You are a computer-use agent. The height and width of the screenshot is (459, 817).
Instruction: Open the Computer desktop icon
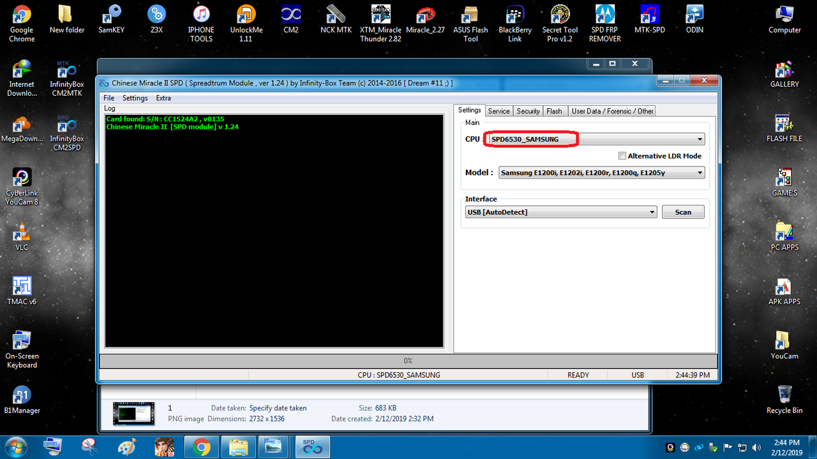coord(784,19)
